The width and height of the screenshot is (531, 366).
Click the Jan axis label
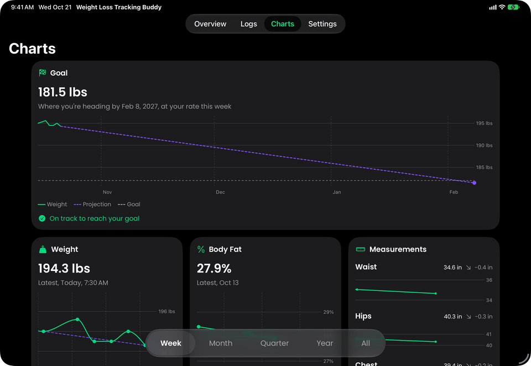[x=337, y=192]
